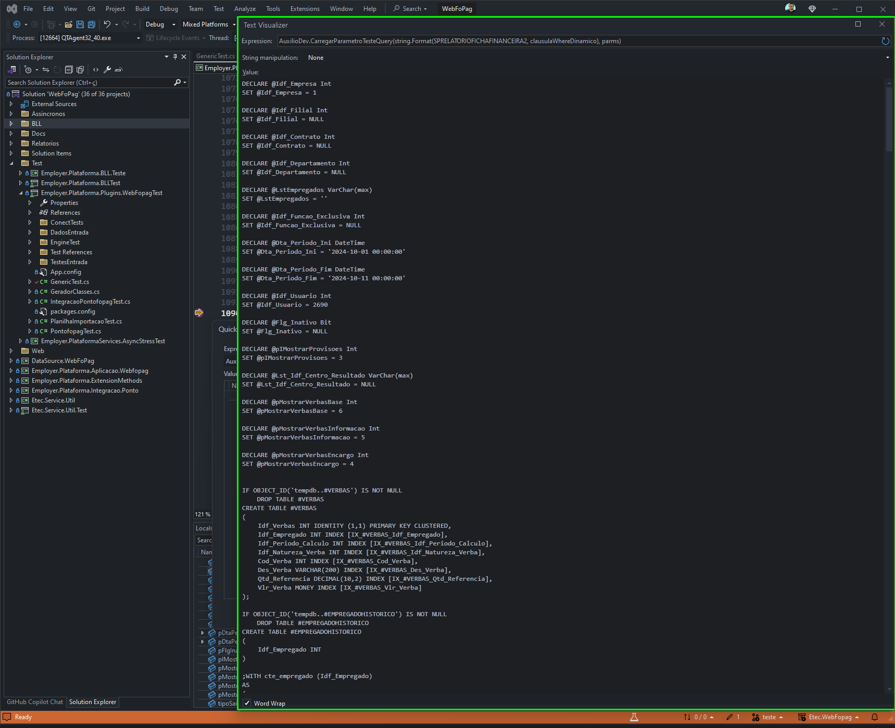Select GenericTest.cs in Solution Explorer
895x728 pixels.
70,282
